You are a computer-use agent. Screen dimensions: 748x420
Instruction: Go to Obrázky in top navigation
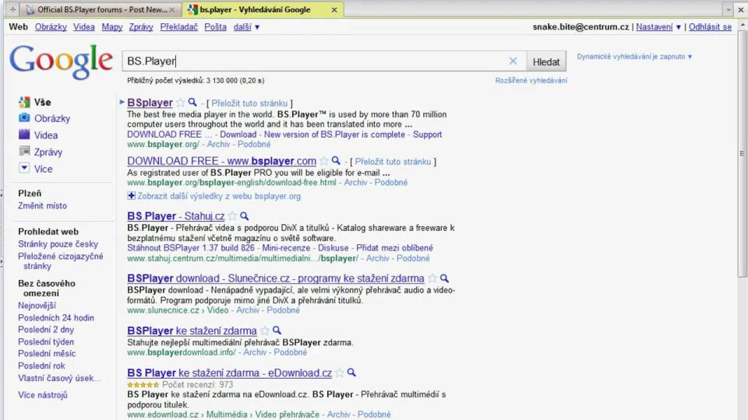click(51, 27)
